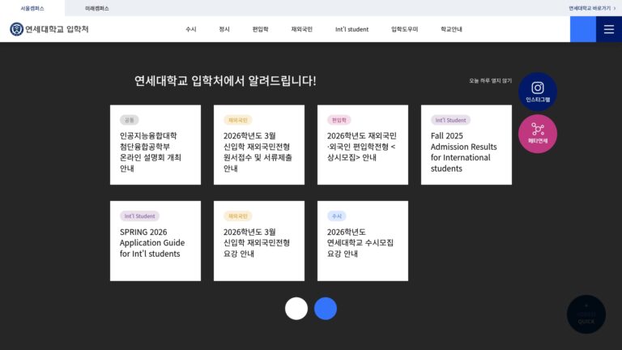Open 인공지능융합대학 온라인 설명회 notice card

click(155, 145)
